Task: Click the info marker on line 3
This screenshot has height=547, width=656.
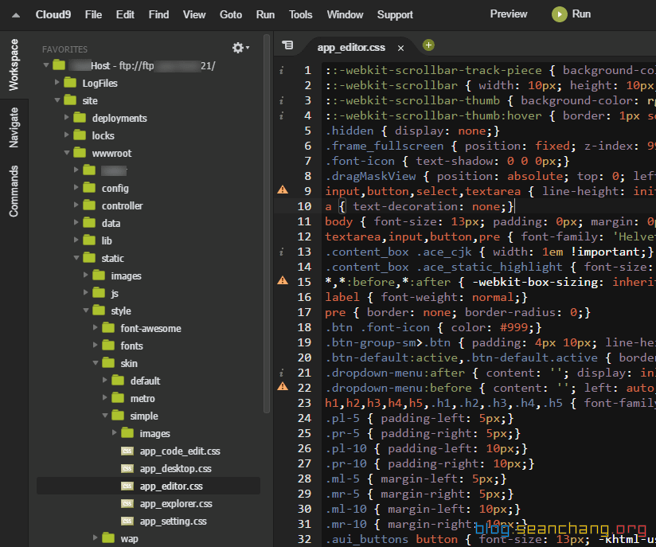Action: pyautogui.click(x=282, y=100)
